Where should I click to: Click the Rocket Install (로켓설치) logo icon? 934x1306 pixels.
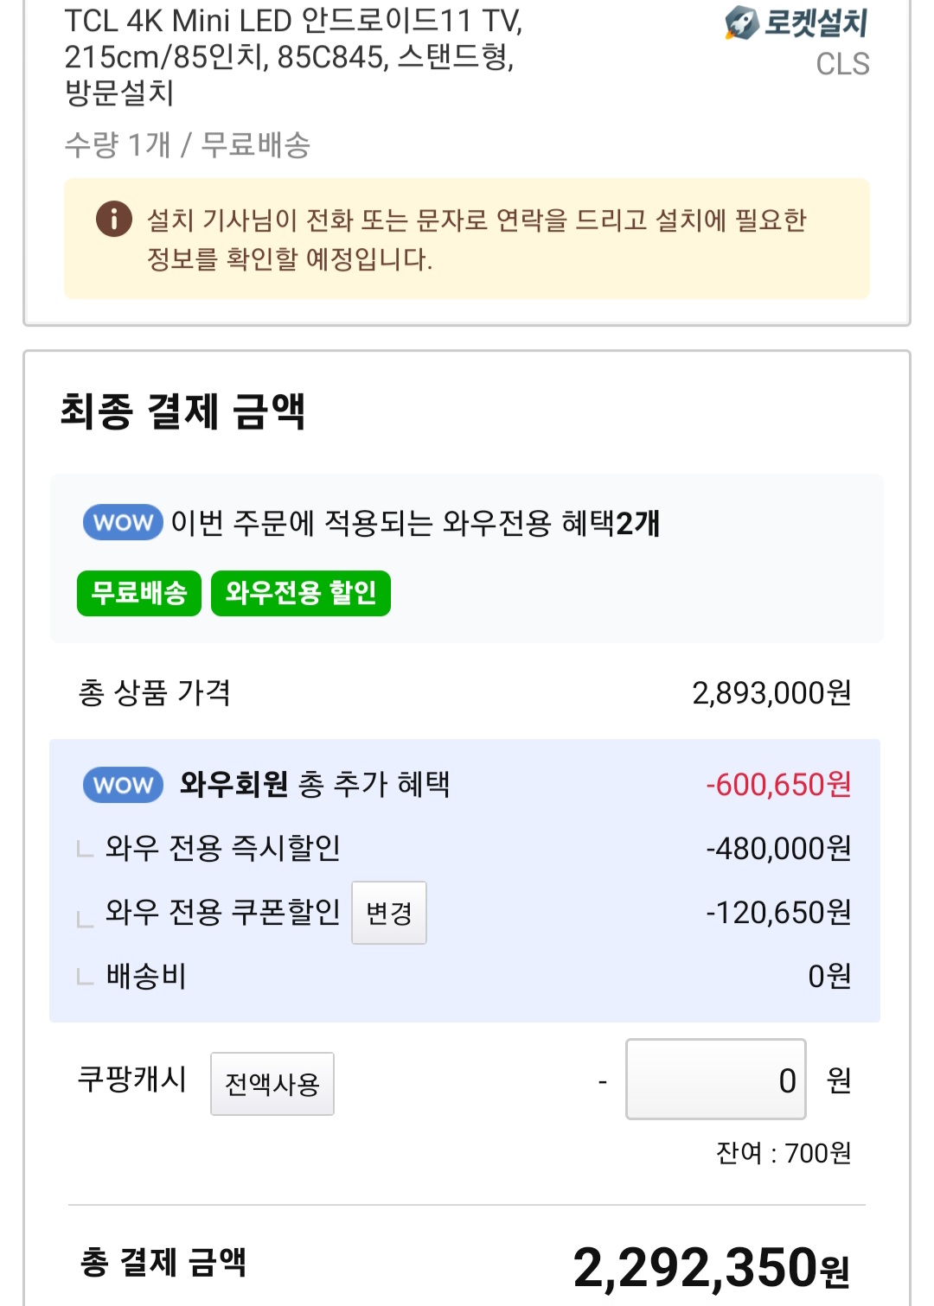[741, 23]
